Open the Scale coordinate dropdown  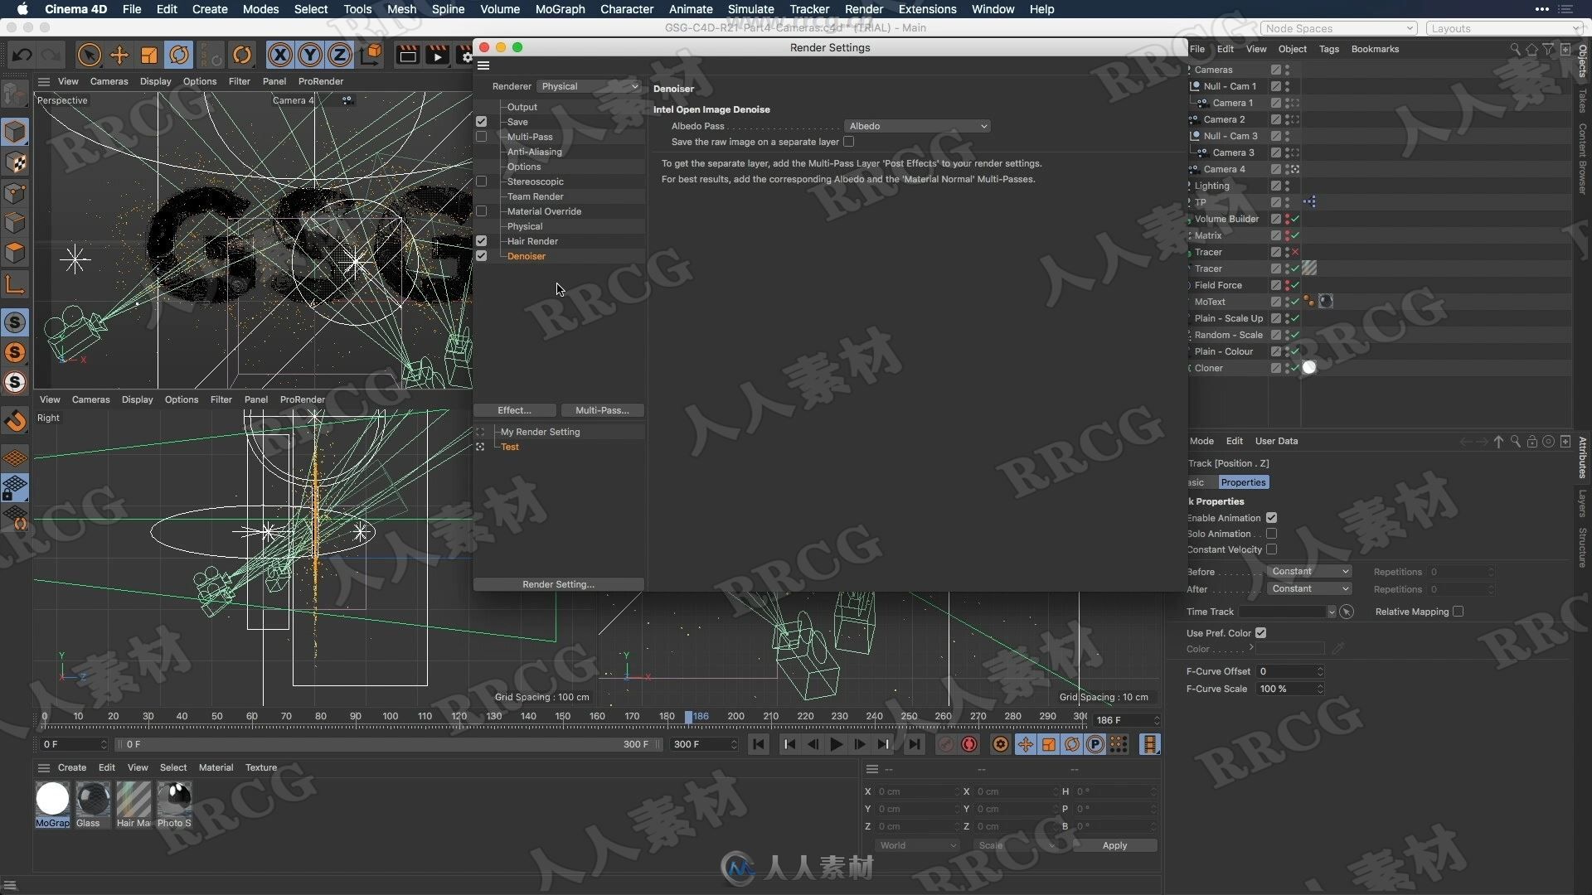(1016, 845)
